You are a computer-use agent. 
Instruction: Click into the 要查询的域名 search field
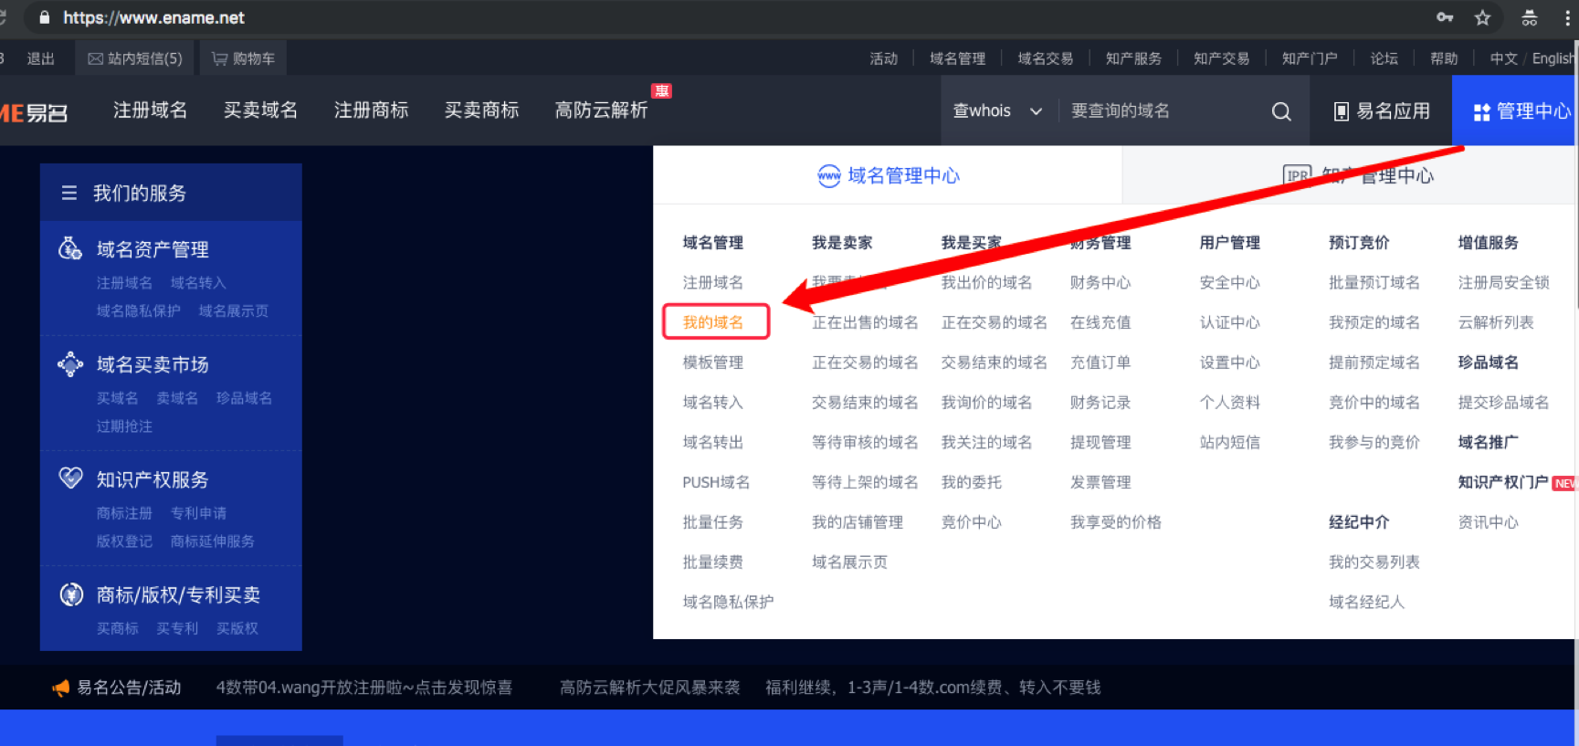[1160, 111]
